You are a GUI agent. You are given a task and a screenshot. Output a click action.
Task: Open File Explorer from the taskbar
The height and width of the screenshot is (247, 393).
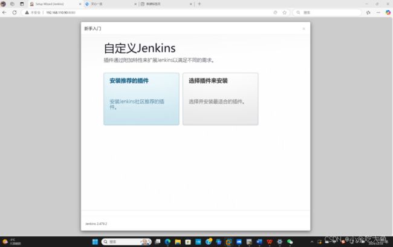coord(178,242)
